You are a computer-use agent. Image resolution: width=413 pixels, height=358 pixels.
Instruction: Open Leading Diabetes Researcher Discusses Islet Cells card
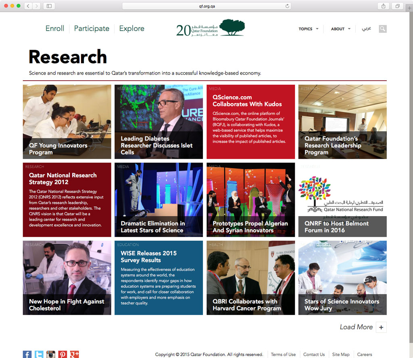coord(159,122)
